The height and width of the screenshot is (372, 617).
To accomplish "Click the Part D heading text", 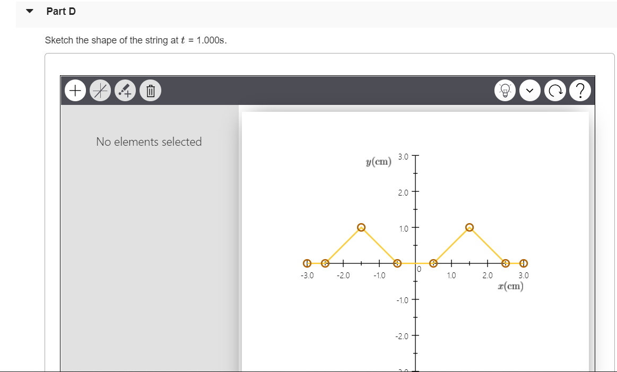I will [61, 11].
